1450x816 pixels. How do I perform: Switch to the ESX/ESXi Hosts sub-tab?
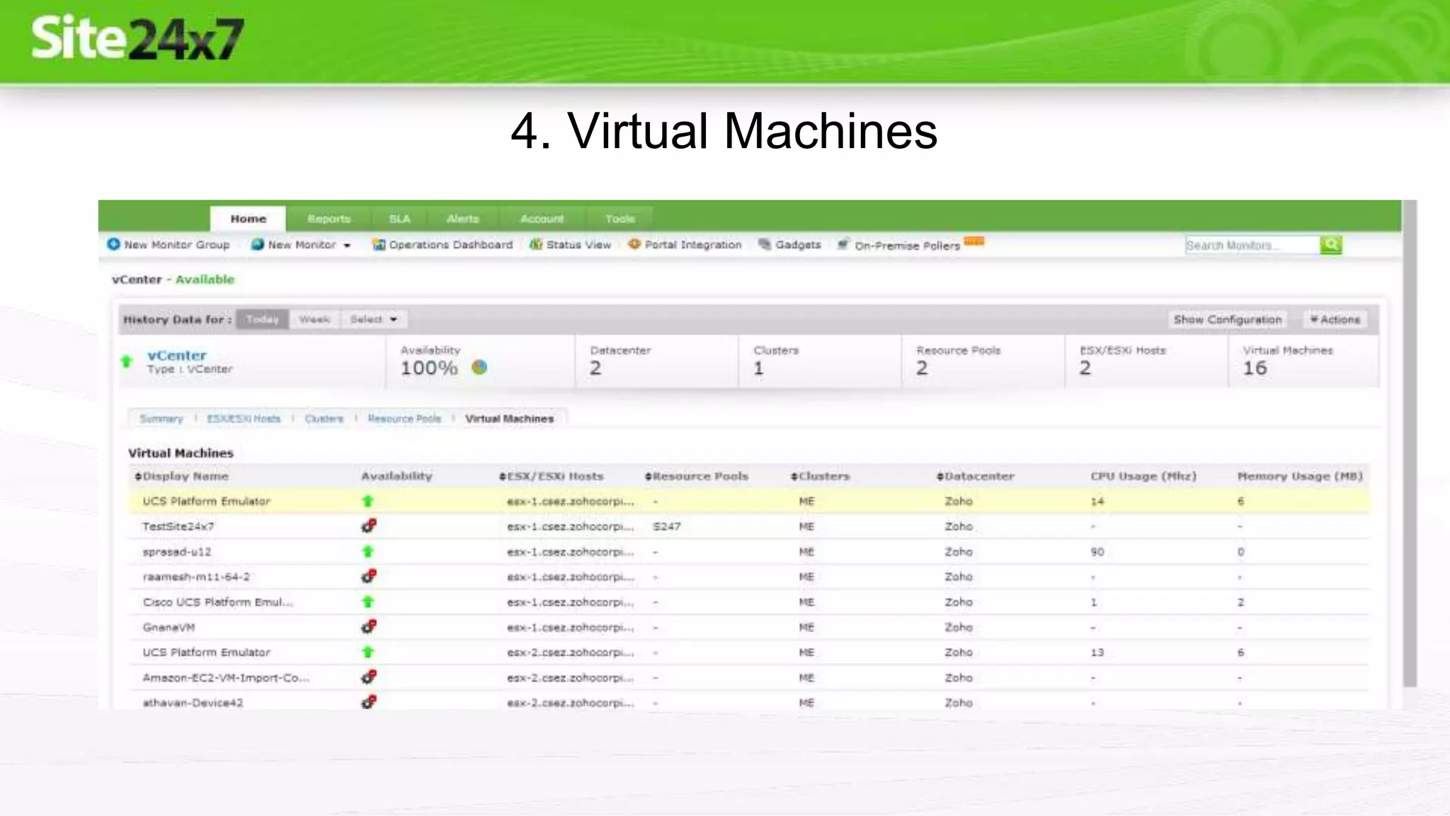(244, 419)
